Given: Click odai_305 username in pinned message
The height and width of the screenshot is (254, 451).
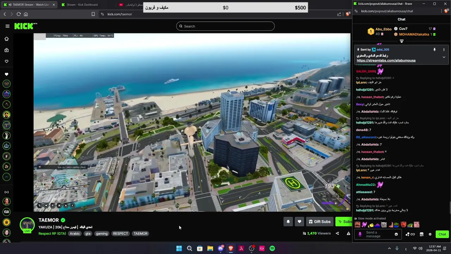Looking at the screenshot, I should [383, 50].
